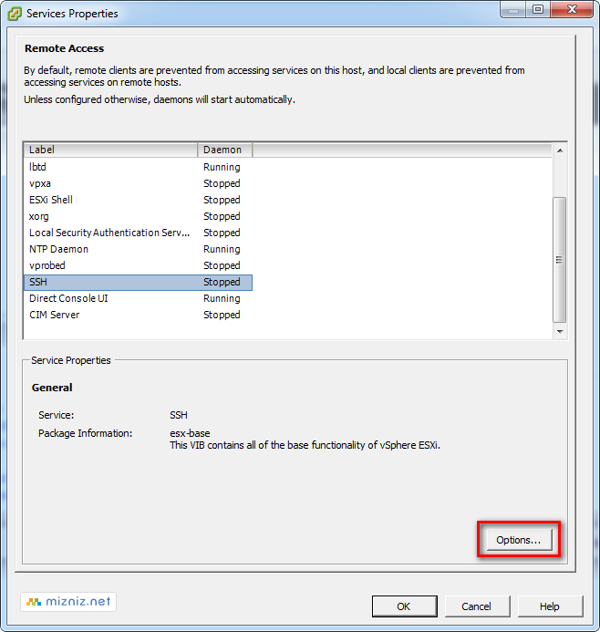Select the xorg service row
Image resolution: width=600 pixels, height=632 pixels.
(138, 216)
